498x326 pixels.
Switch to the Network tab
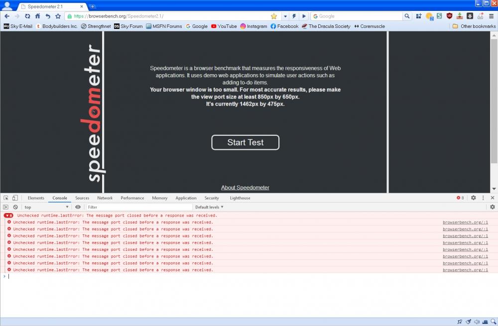(x=105, y=198)
